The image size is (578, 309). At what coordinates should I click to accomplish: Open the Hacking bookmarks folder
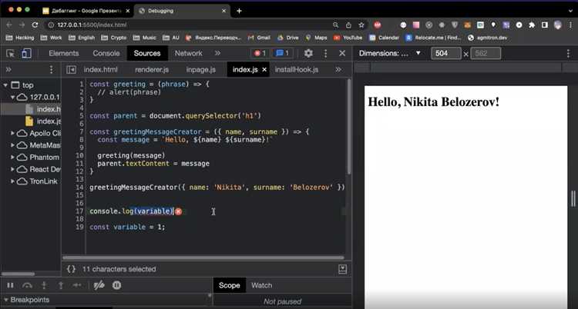tap(20, 38)
